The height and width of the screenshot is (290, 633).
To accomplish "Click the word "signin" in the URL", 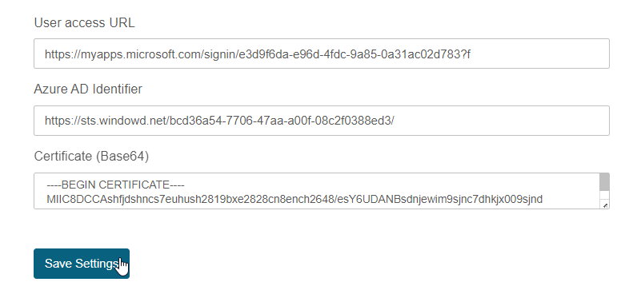I will point(219,54).
